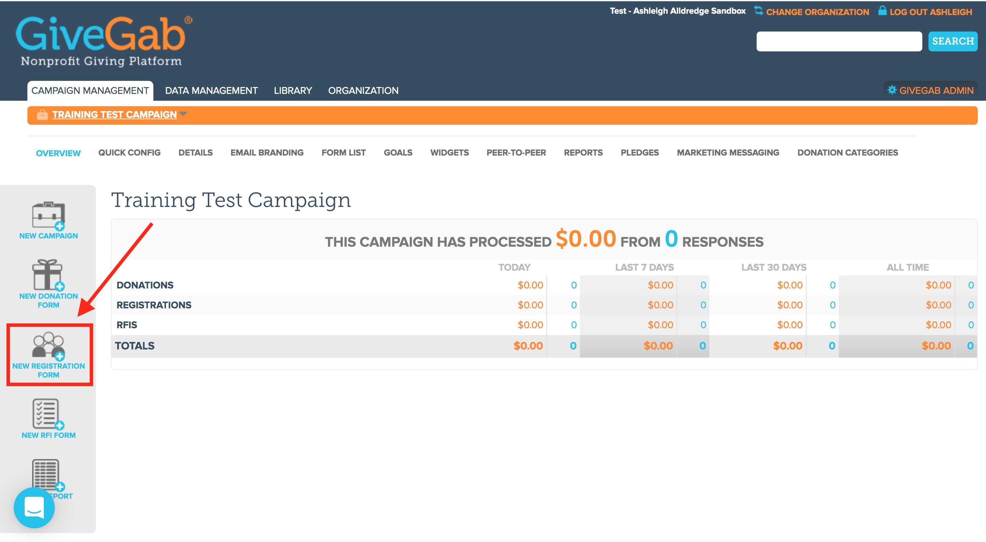This screenshot has height=542, width=986.
Task: Click the Training Test Campaign link in orange bar
Action: click(114, 114)
